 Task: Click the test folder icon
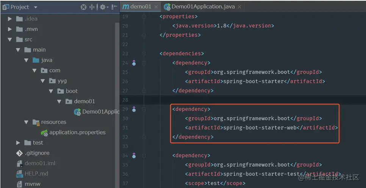coord(28,143)
